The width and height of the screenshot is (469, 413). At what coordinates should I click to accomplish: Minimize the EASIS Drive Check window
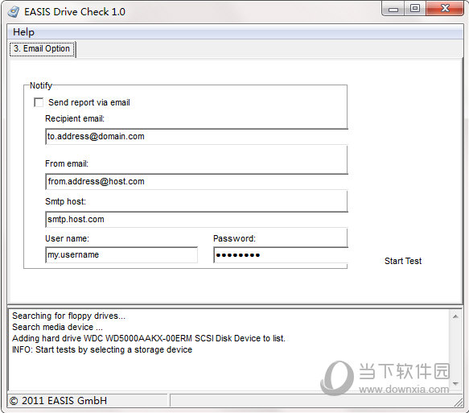[x=393, y=9]
